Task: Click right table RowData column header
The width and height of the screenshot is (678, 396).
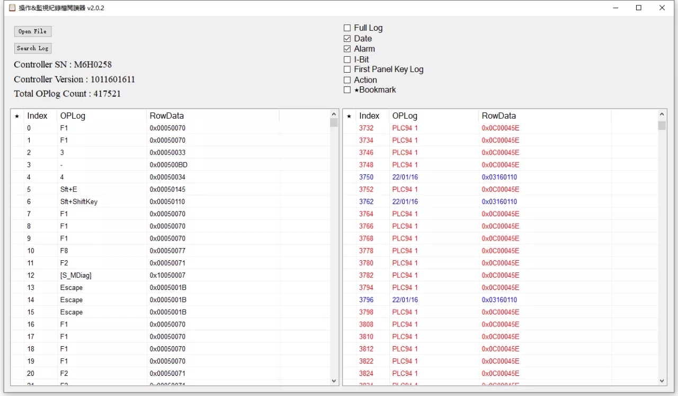Action: [x=545, y=116]
